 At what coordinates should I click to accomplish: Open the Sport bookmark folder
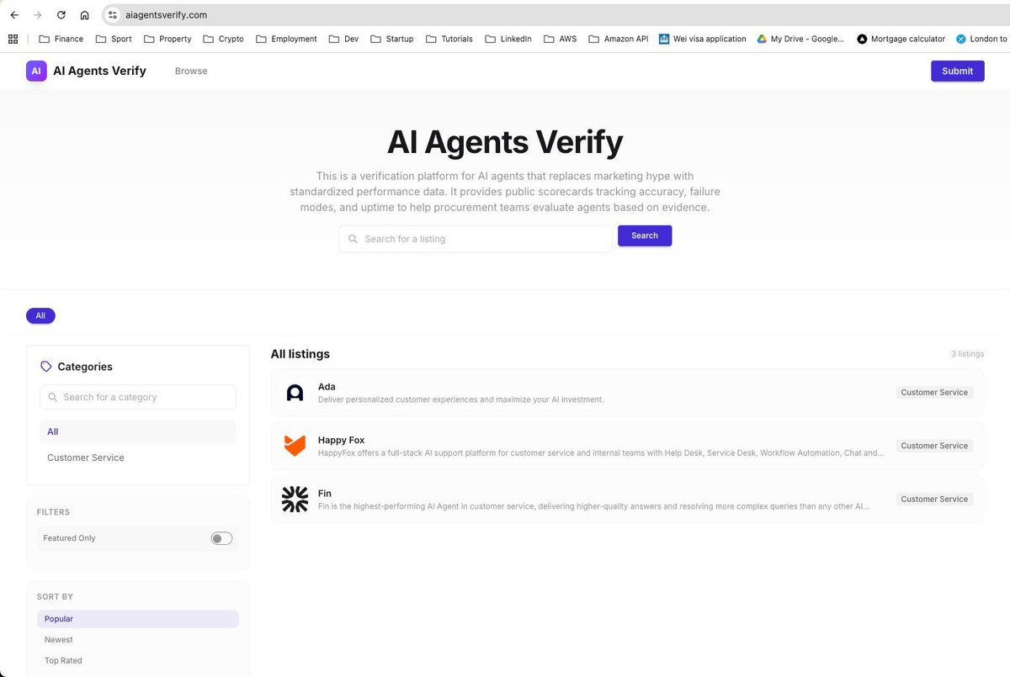tap(114, 39)
